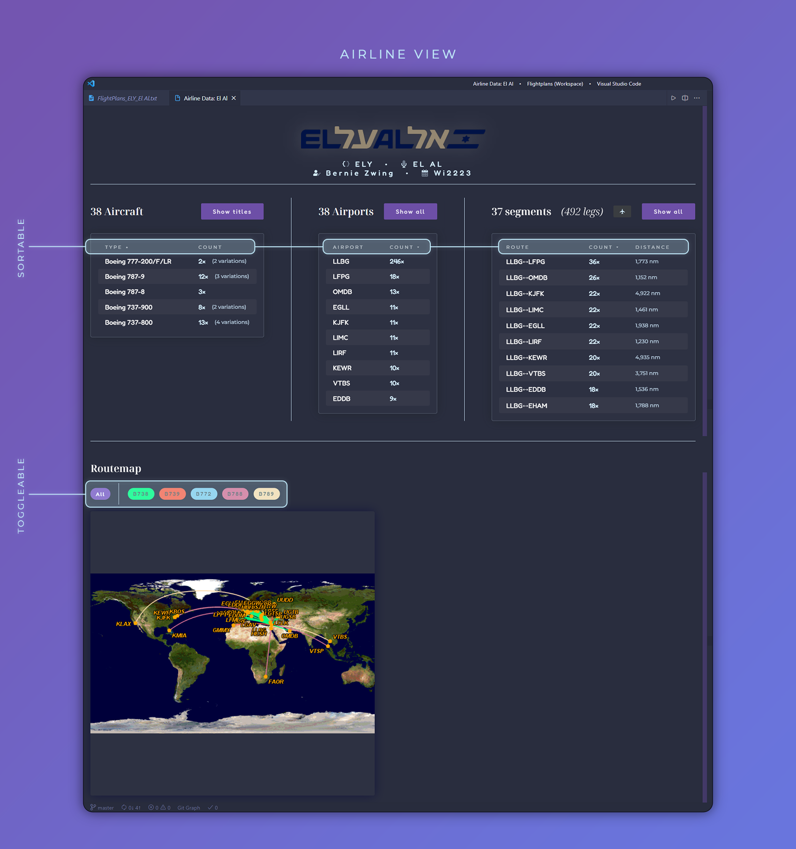The height and width of the screenshot is (849, 796).
Task: Click the LLBG↔VTBS route row
Action: [593, 373]
